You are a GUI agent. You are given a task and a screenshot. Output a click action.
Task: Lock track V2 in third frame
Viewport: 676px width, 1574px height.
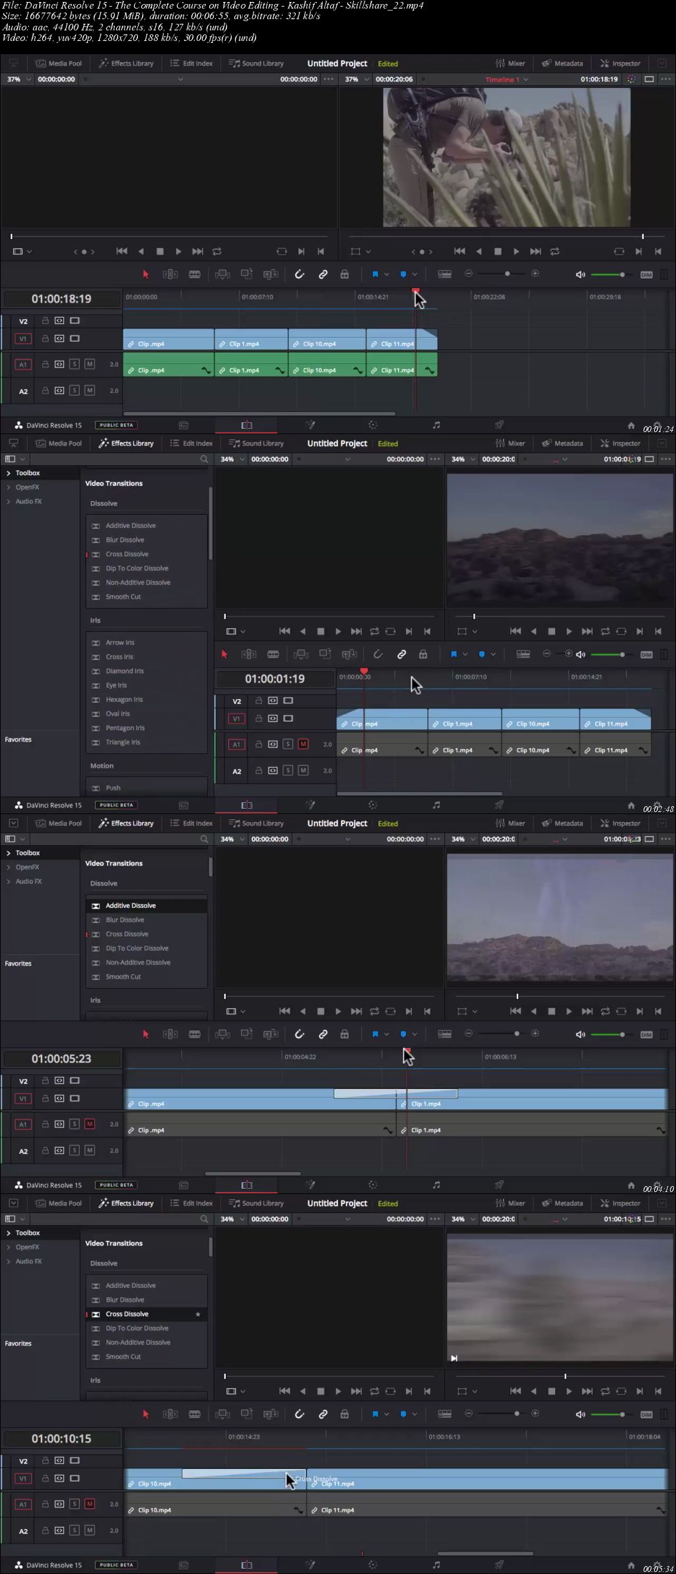pos(46,1080)
